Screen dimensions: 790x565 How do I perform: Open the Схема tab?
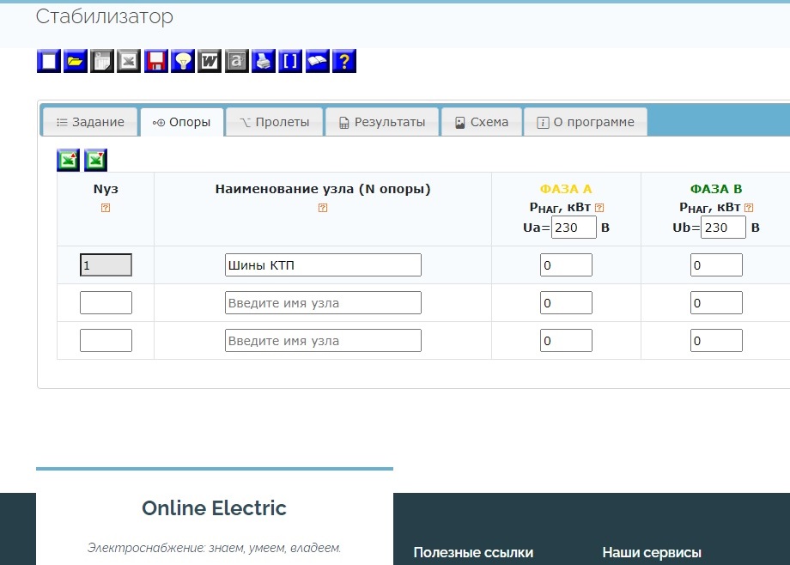click(482, 122)
